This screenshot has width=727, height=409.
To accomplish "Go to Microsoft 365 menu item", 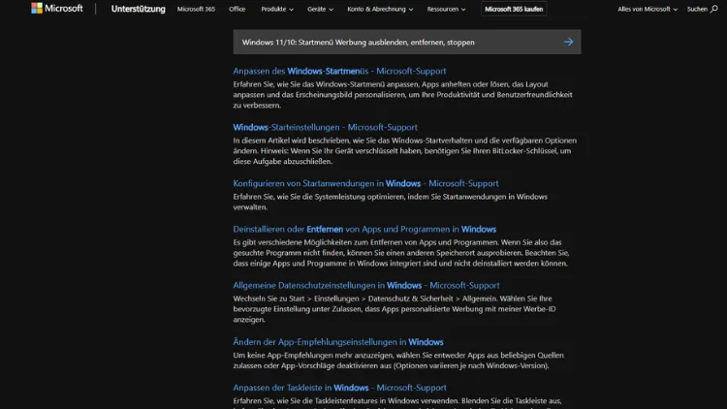I will (196, 9).
